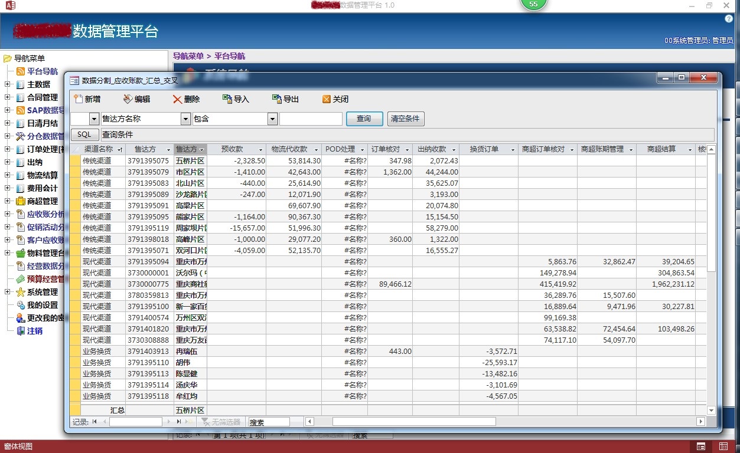740x453 pixels.
Task: Expand the 主数据 tree node
Action: [8, 84]
